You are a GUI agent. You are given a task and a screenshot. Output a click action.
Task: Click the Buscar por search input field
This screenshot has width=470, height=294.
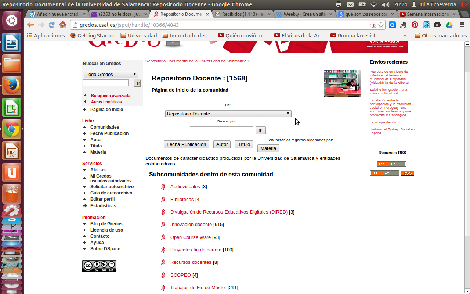coord(221,130)
